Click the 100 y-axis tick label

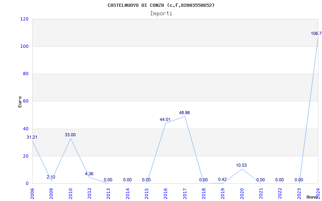click(24, 46)
